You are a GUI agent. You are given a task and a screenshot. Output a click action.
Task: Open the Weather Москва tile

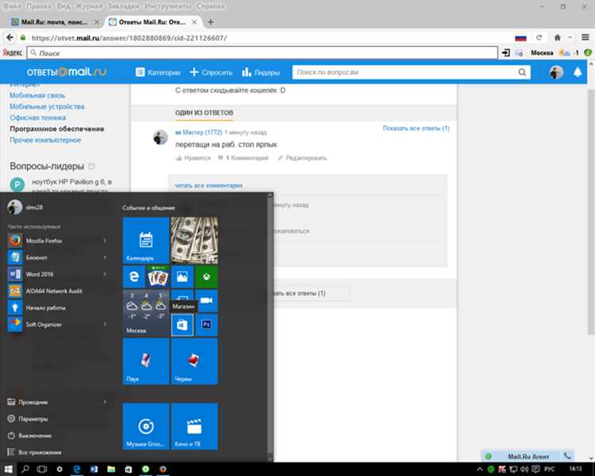pyautogui.click(x=146, y=313)
